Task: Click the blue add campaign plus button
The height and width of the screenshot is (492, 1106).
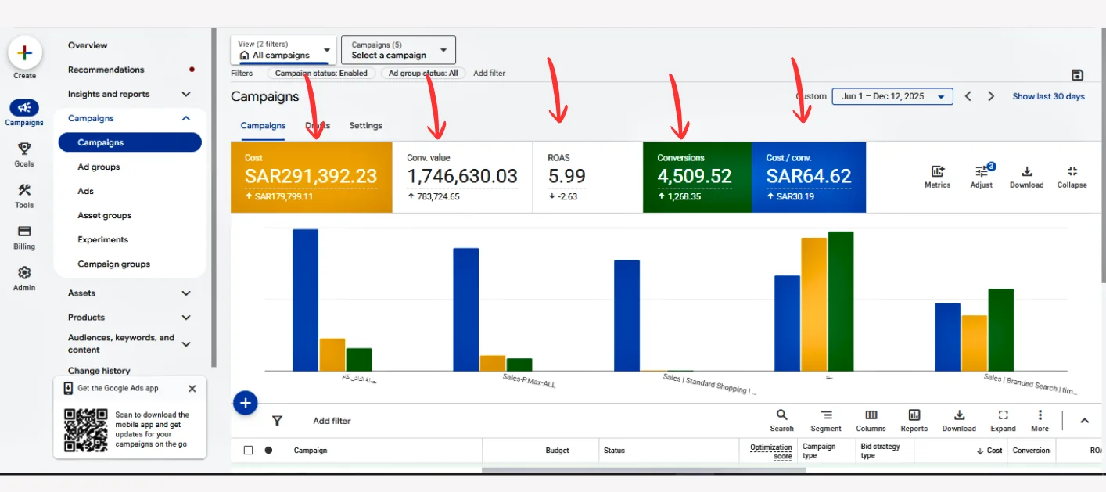Action: [x=245, y=403]
